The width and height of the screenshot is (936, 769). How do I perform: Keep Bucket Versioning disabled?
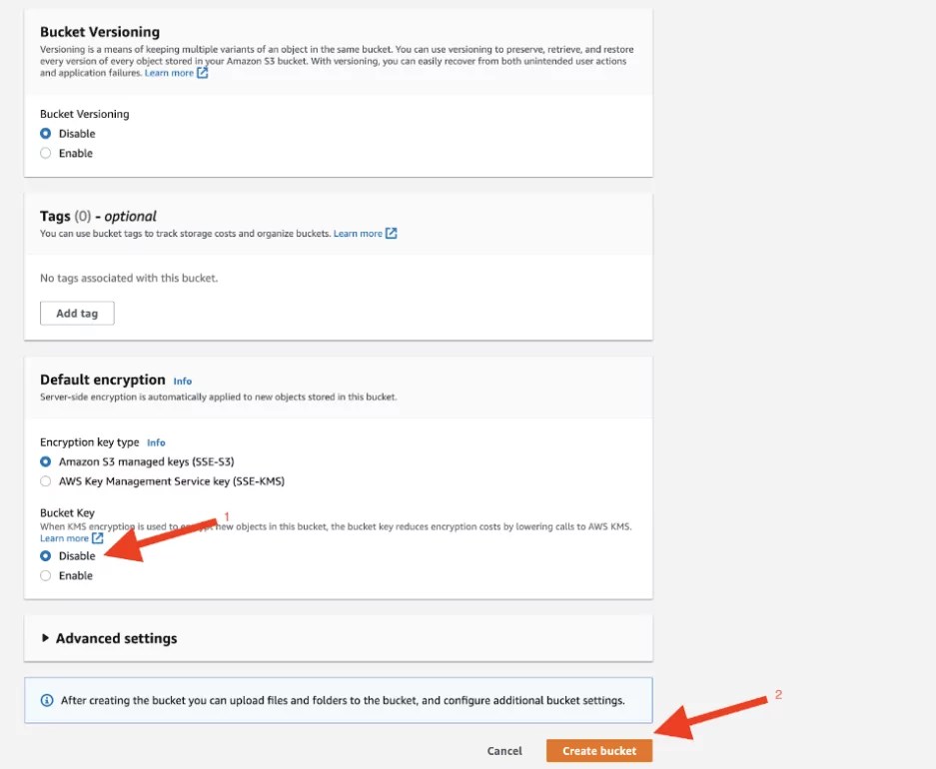(x=44, y=133)
